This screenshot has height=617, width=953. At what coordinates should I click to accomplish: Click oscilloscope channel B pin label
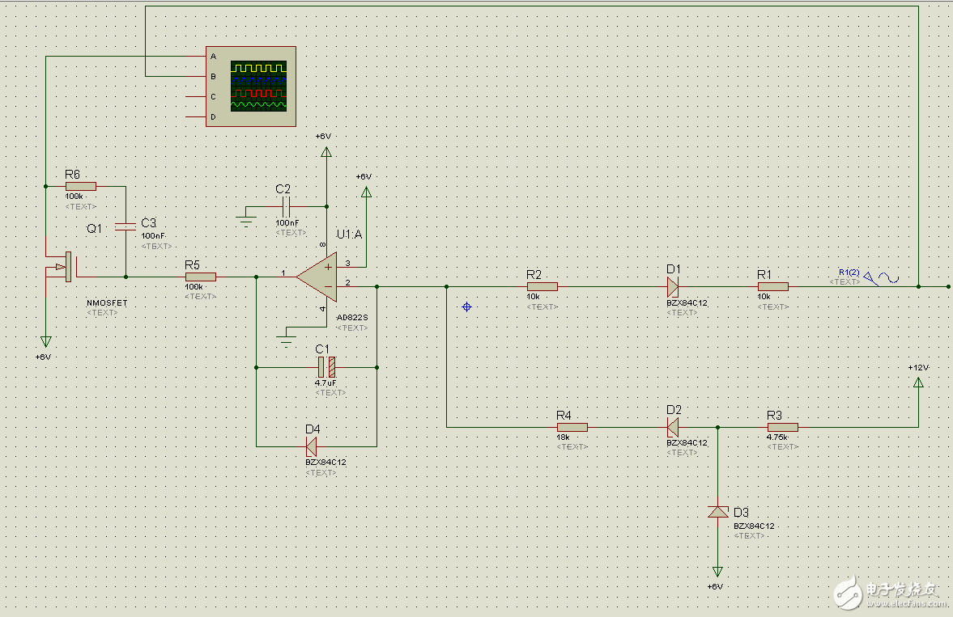tap(213, 77)
